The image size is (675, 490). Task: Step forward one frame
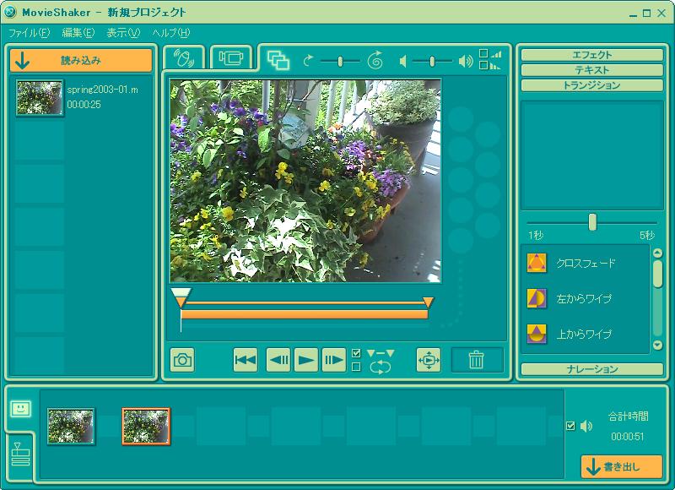click(x=333, y=360)
